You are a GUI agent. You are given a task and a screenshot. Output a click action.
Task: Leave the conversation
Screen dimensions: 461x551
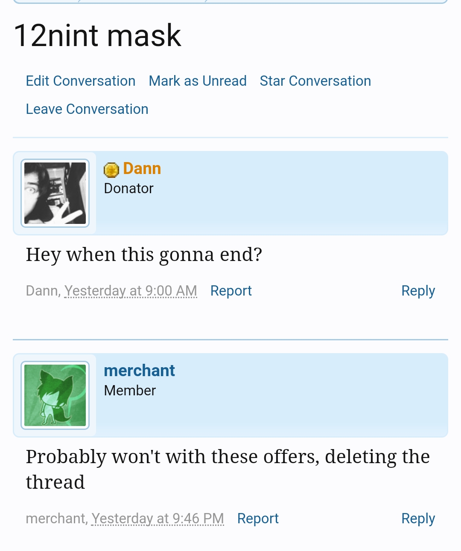[x=87, y=109]
